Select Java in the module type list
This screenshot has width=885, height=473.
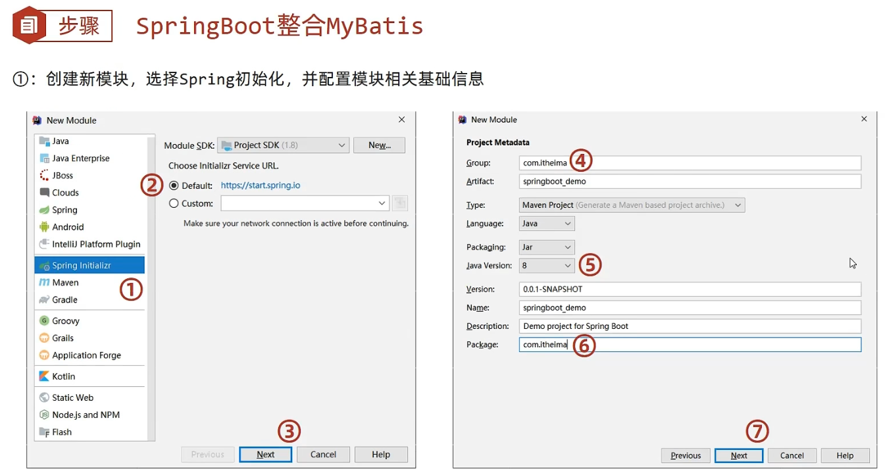90,141
